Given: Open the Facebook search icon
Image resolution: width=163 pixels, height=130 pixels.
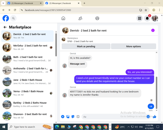Looking at the screenshot, I should pos(13,18).
